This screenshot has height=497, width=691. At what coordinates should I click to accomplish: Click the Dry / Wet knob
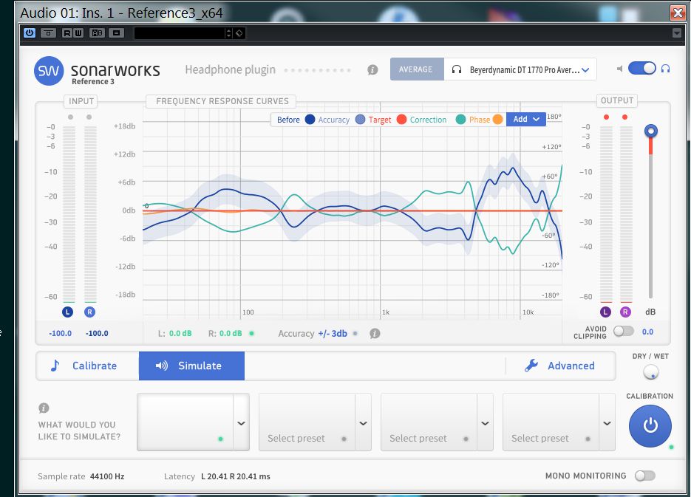650,372
